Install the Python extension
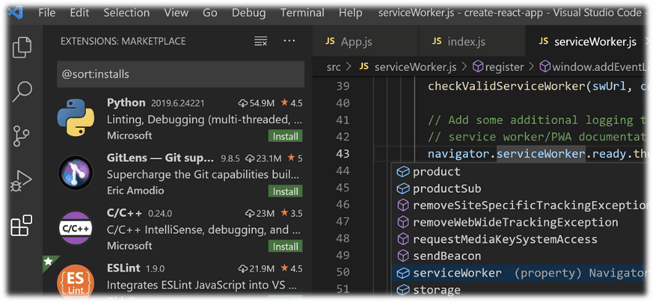Image resolution: width=653 pixels, height=302 pixels. point(286,136)
